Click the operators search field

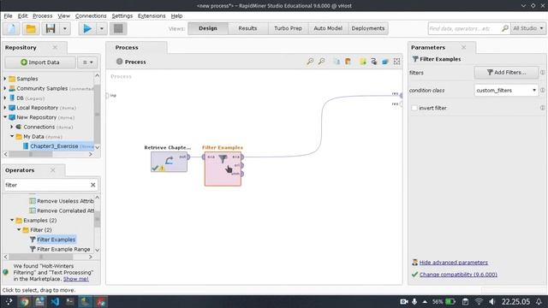pos(47,185)
